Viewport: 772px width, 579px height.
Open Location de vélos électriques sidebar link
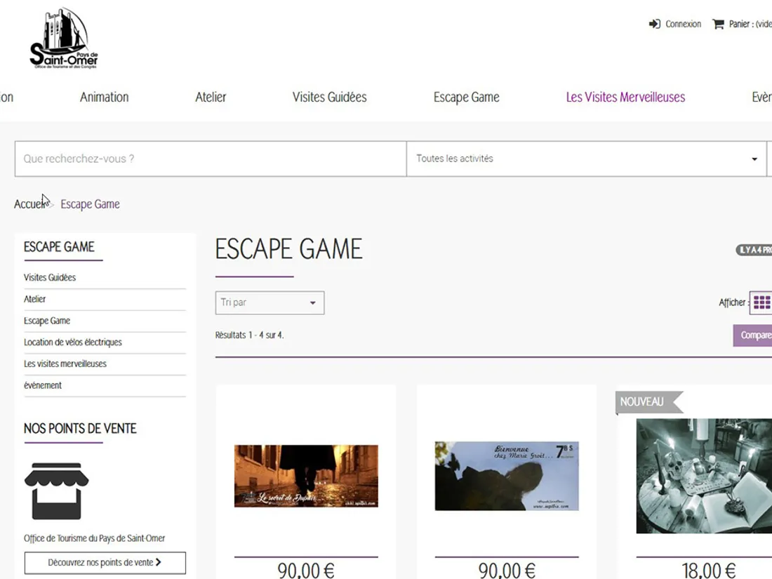click(x=73, y=342)
